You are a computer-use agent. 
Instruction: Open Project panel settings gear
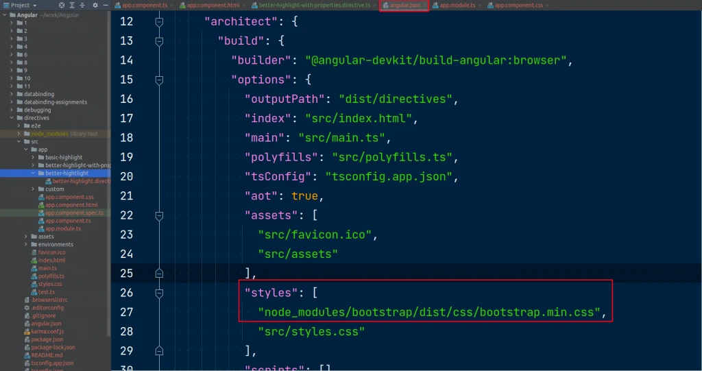point(95,5)
